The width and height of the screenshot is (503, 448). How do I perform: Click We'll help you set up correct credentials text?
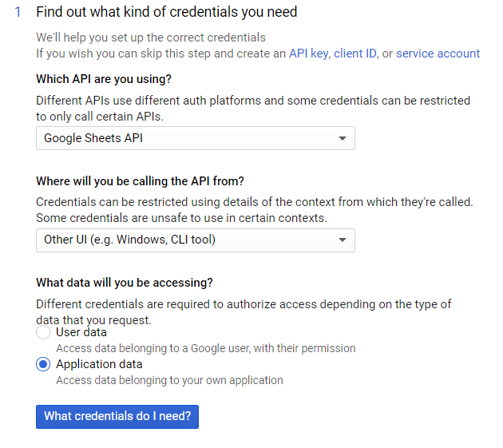[x=151, y=38]
